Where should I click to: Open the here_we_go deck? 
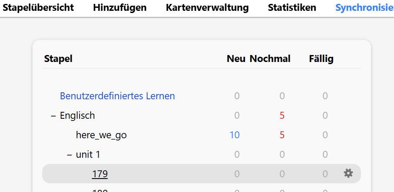point(101,135)
